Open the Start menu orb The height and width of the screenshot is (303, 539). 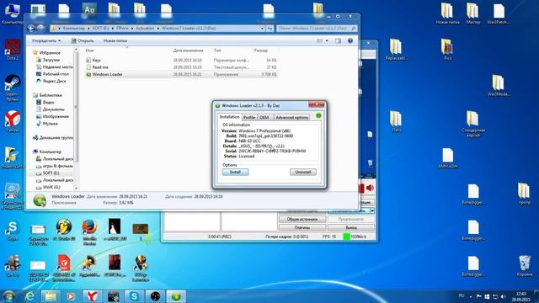pos(8,296)
